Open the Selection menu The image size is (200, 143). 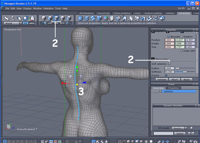48,8
